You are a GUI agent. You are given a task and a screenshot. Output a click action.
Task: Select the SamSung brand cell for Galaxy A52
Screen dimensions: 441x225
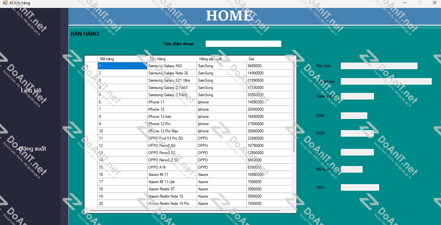click(221, 66)
